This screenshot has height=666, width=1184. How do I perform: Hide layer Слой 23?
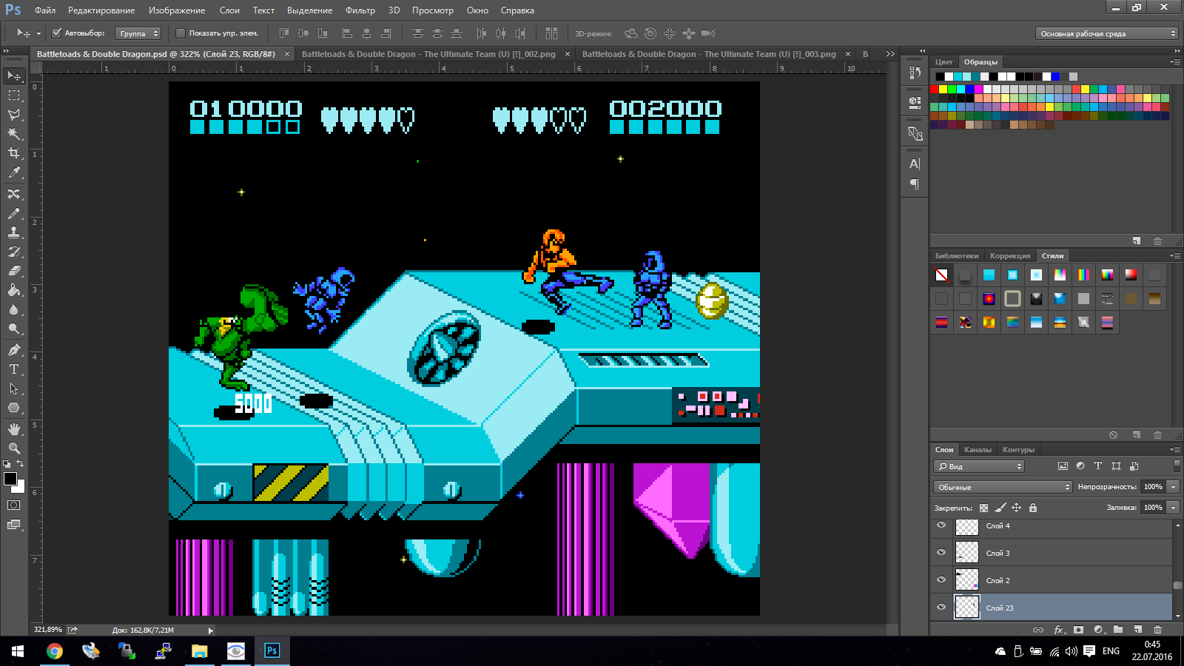click(941, 608)
